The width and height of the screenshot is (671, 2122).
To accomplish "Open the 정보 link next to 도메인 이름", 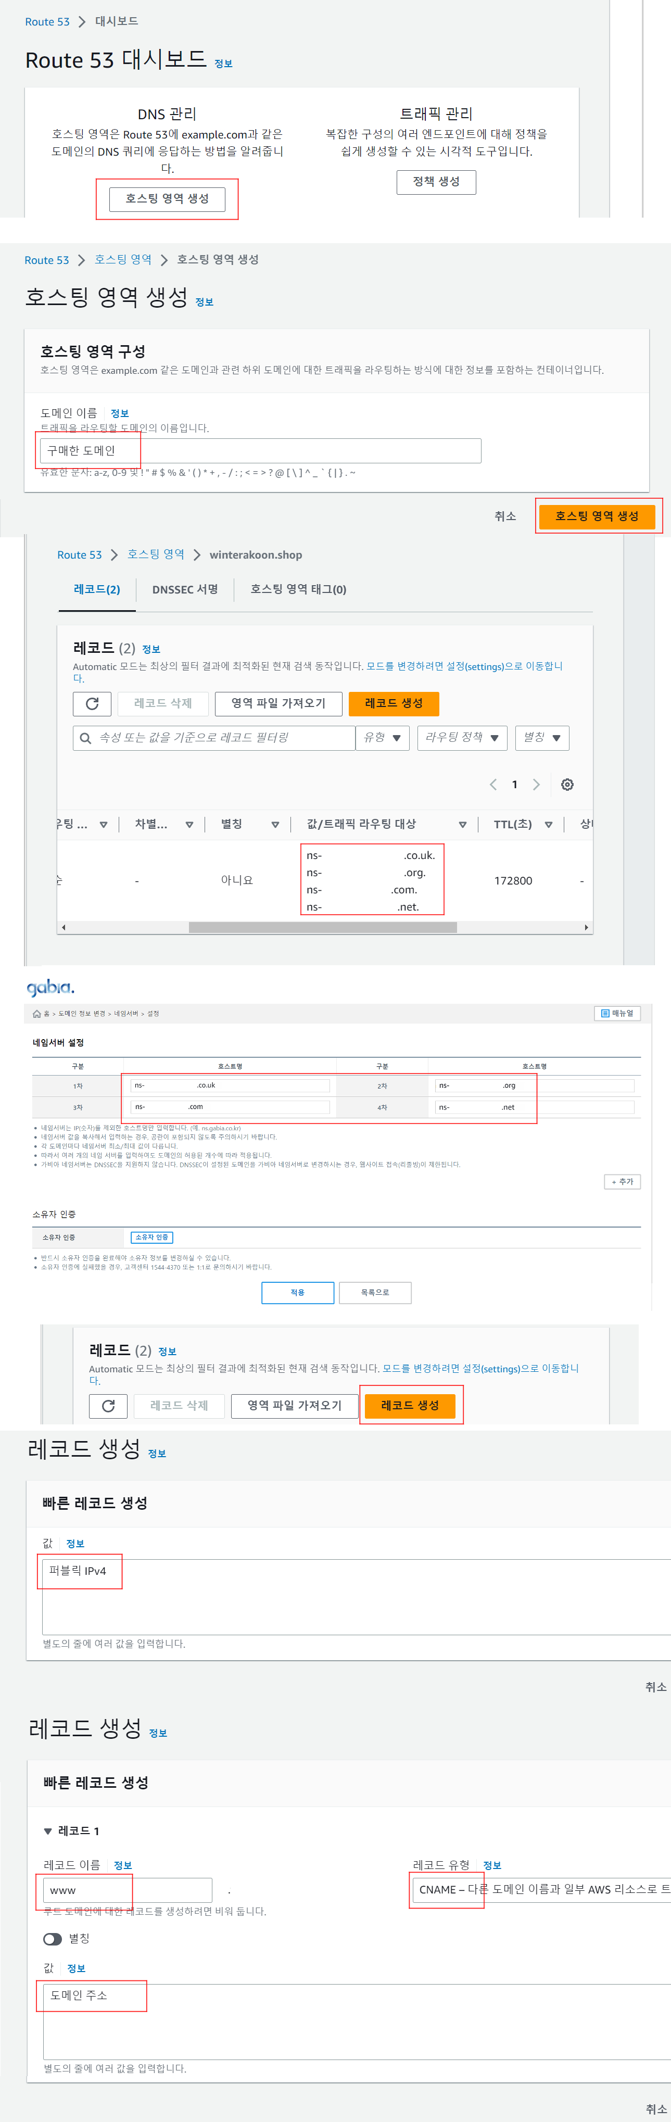I will point(119,413).
